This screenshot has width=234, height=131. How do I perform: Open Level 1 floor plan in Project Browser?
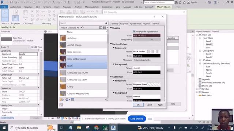click(209, 41)
